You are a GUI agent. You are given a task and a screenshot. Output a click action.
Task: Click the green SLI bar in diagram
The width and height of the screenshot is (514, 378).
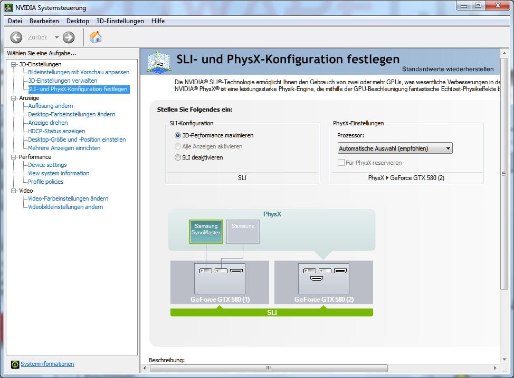(272, 312)
